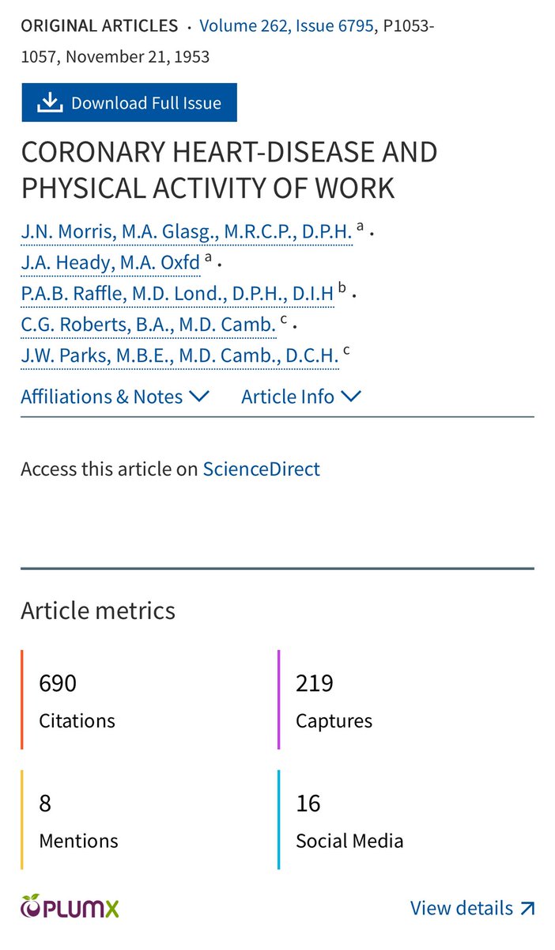
Task: Click the 219 Captures metric
Action: pyautogui.click(x=334, y=700)
